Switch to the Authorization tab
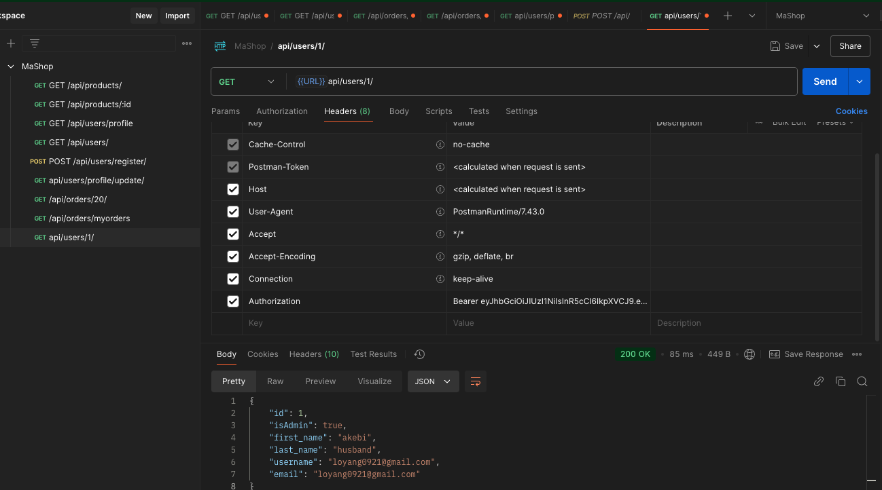882x490 pixels. tap(282, 111)
